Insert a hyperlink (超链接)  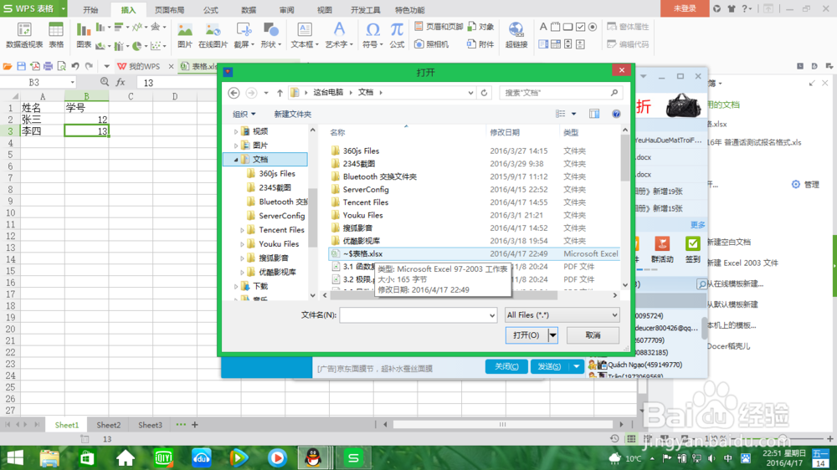point(516,35)
